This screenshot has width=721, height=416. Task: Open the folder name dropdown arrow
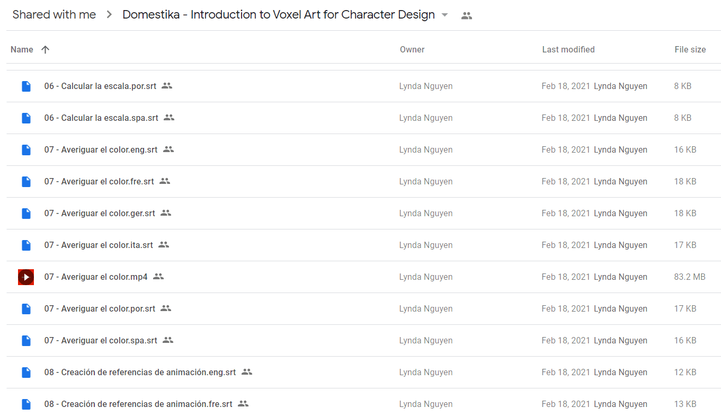coord(444,15)
